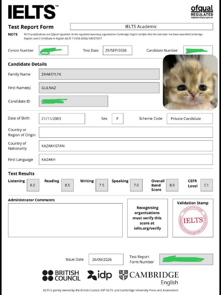Click the Ofqual Regulated logo
Viewport: 221px width, 295px height.
(x=202, y=12)
